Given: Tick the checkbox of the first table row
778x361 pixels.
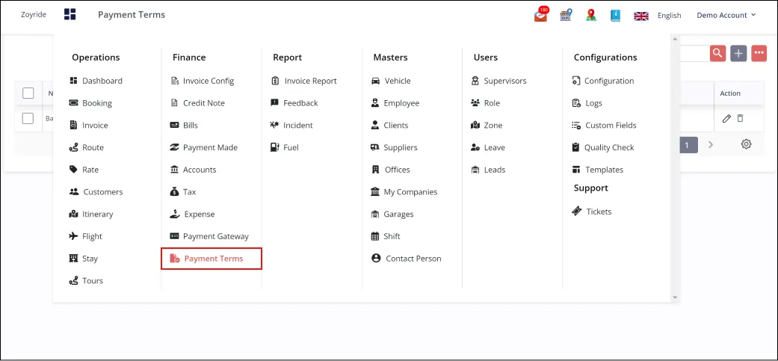Looking at the screenshot, I should click(28, 118).
